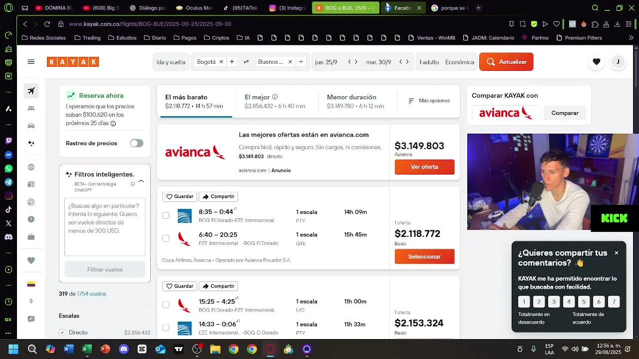Check the 14:33 – 0:06 flight checkbox
The width and height of the screenshot is (639, 359).
coord(166,328)
